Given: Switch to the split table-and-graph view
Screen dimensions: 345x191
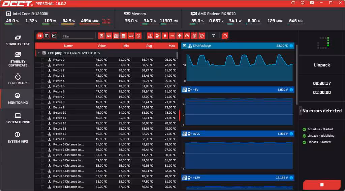Looking at the screenshot, I should pyautogui.click(x=40, y=36).
